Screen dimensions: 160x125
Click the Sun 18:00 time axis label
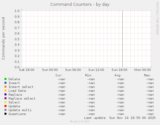[x=119, y=70]
